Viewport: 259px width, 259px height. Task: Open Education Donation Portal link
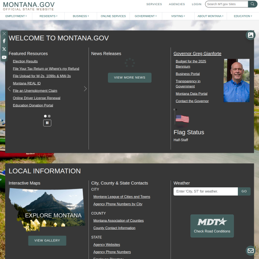[33, 105]
